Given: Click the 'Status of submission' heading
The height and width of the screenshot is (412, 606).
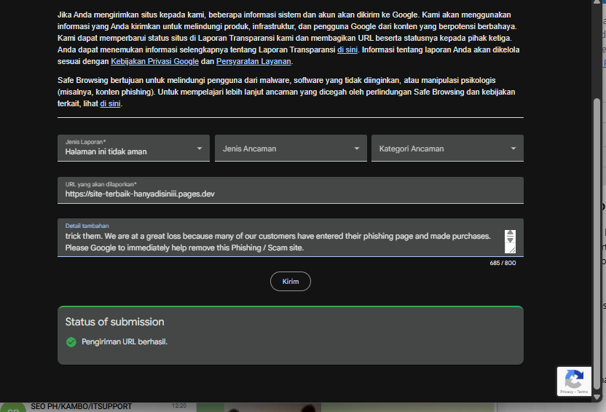Looking at the screenshot, I should tap(115, 322).
